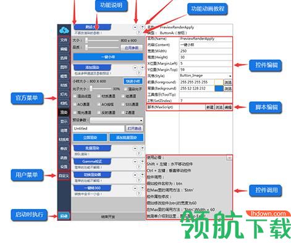
Task: Toggle the 反射通道 checkbox
Action: click(x=99, y=113)
